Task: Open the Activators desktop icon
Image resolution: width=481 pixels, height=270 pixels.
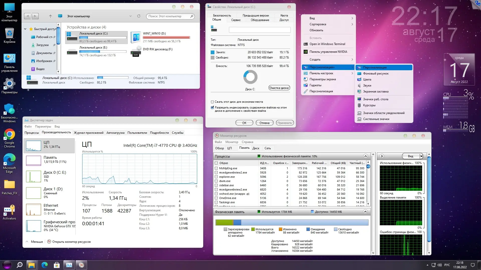Action: pos(10,210)
